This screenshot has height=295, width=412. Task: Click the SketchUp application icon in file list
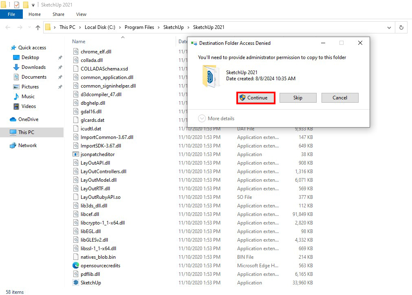click(76, 283)
